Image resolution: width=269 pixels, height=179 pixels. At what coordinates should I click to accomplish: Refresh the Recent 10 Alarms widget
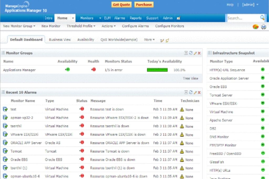190,92
